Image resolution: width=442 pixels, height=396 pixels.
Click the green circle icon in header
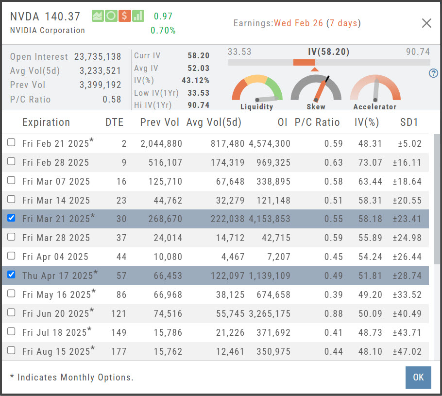click(x=111, y=16)
